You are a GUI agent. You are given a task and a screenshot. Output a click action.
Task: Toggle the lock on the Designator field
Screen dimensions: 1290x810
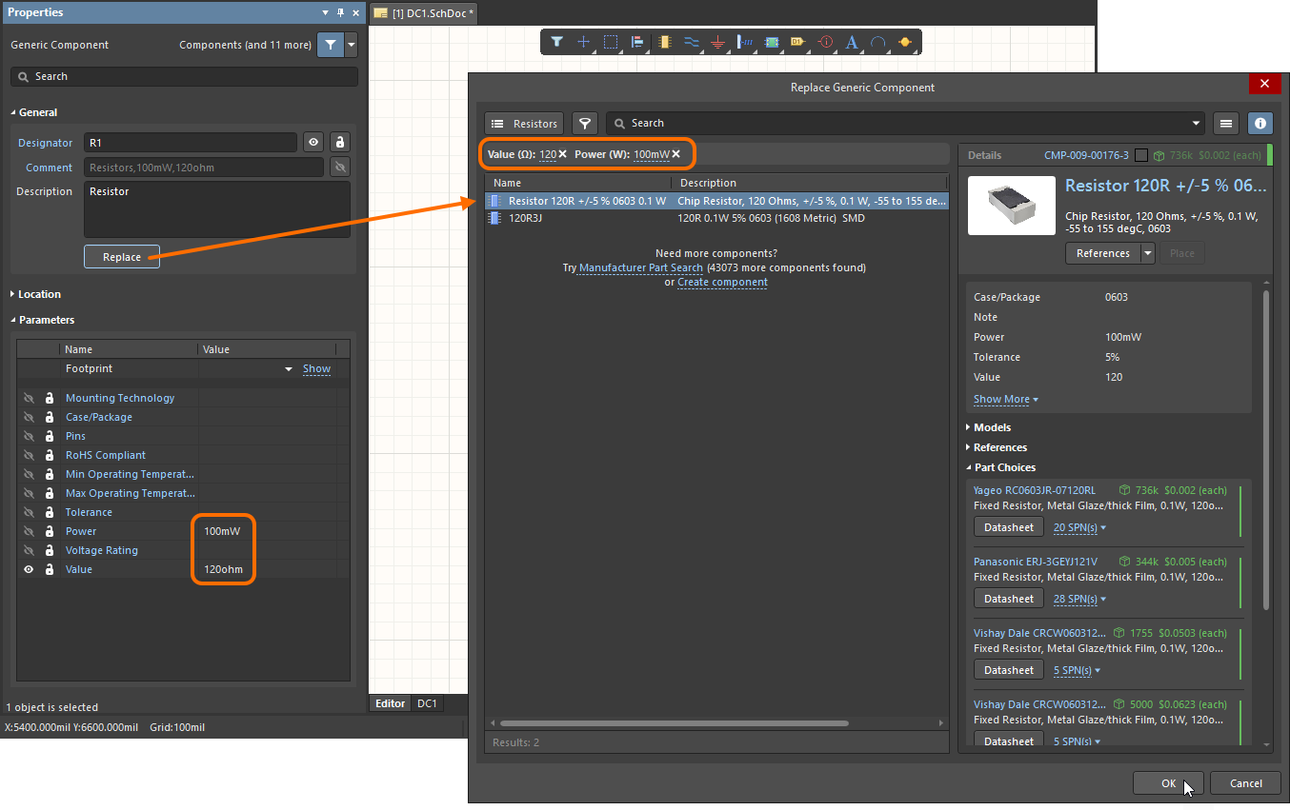(x=339, y=142)
